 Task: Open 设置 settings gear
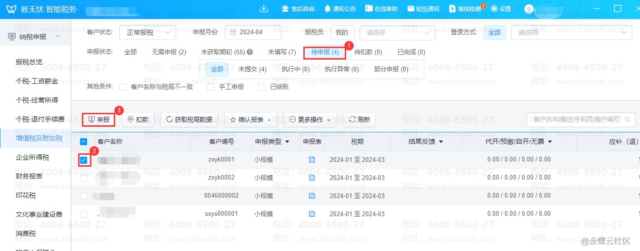500,9
